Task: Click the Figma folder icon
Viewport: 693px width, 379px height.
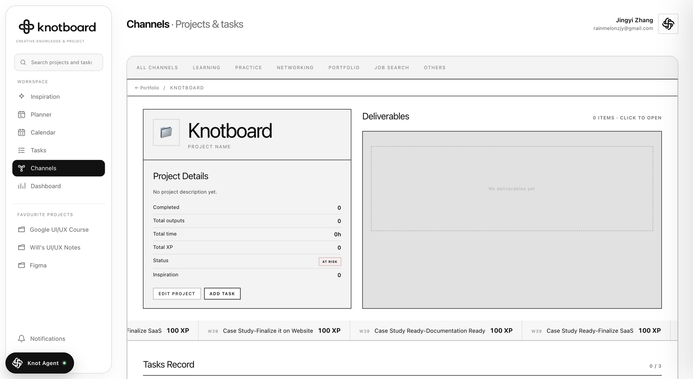Action: (22, 265)
